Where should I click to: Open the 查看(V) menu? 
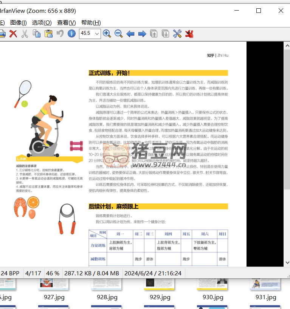pyautogui.click(x=66, y=23)
